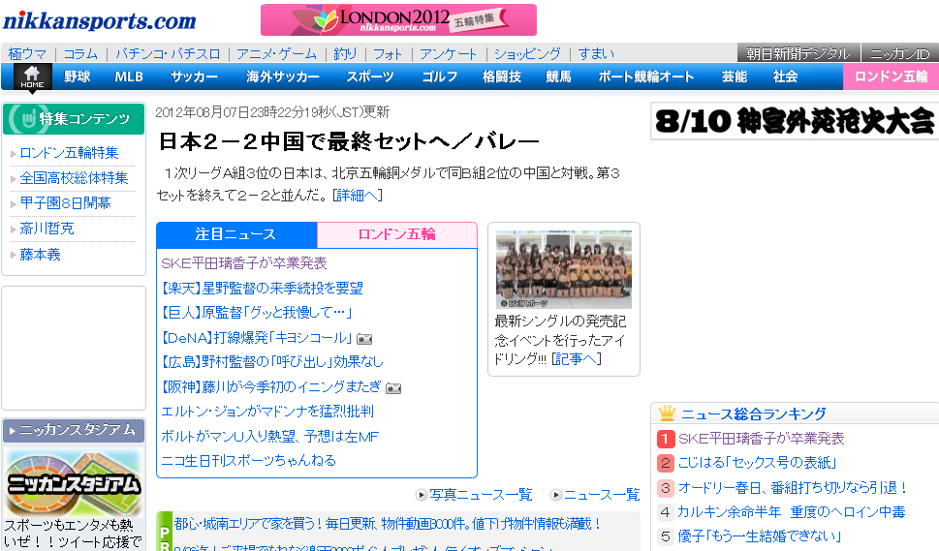939x551 pixels.
Task: Open the 記事へ link under photo
Action: pyautogui.click(x=576, y=359)
